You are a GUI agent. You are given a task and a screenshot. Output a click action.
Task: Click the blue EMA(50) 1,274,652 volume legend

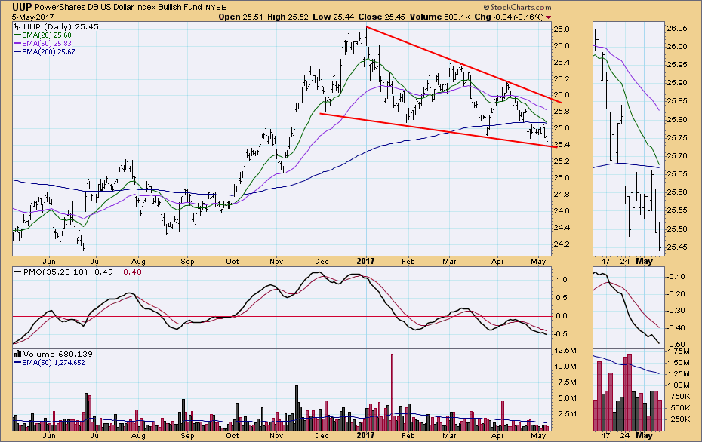[50, 362]
